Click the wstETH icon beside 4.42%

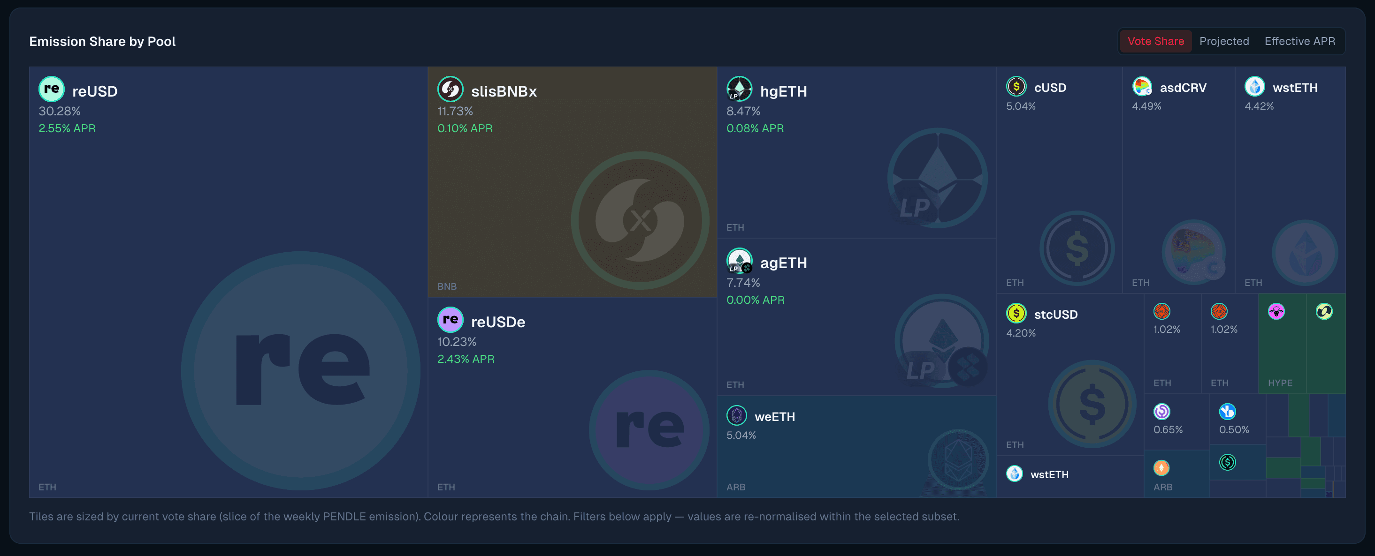(1255, 86)
